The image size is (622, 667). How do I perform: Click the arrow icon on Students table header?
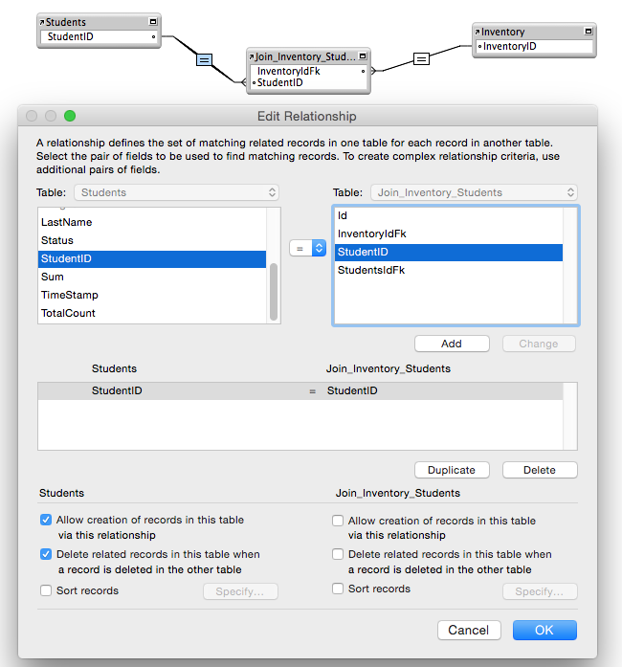coord(43,21)
